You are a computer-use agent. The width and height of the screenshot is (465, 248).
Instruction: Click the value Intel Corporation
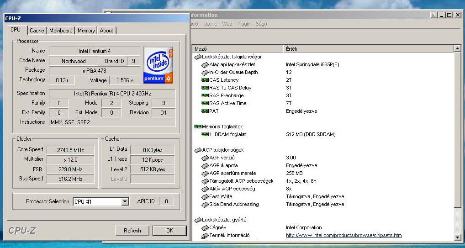click(304, 227)
